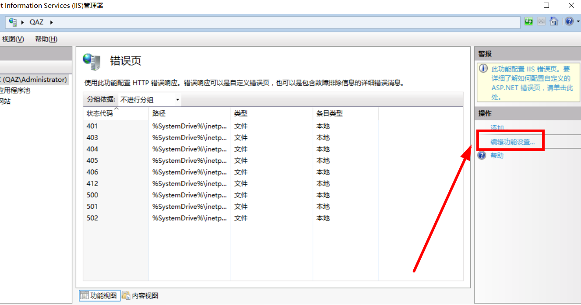This screenshot has height=305, width=581.
Task: Open the 视图(V) menu
Action: [13, 39]
